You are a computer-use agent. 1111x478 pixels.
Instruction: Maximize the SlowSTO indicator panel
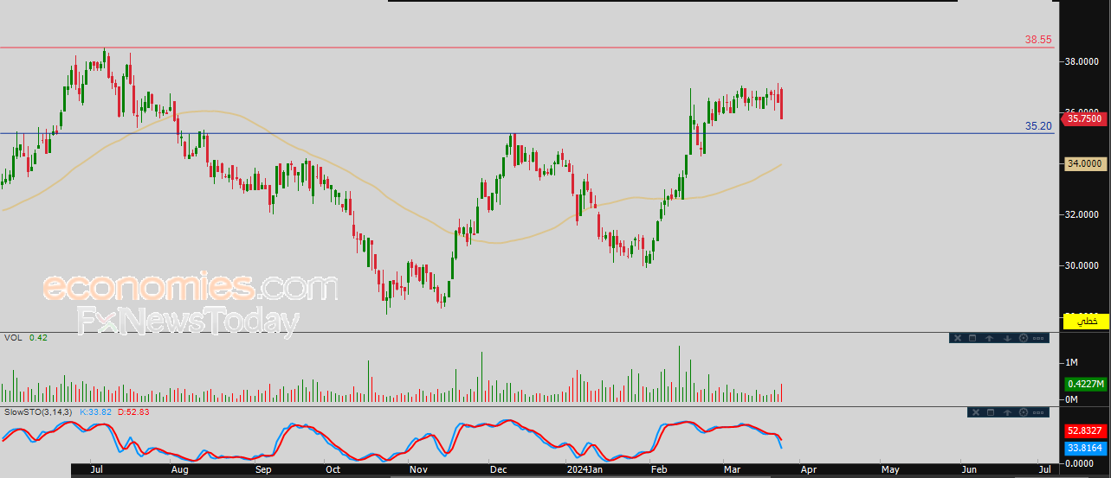pyautogui.click(x=991, y=412)
